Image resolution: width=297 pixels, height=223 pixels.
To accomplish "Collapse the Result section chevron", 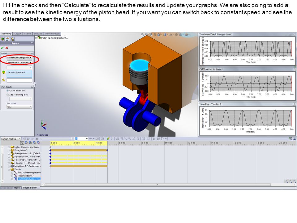I will pyautogui.click(x=32, y=54).
